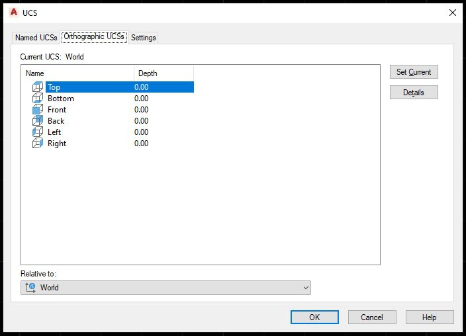This screenshot has height=336, width=466.
Task: Sort list by Name column header
Action: click(x=78, y=73)
